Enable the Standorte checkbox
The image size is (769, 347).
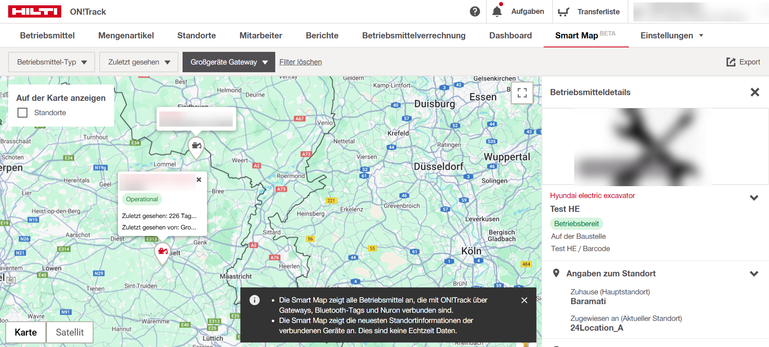point(22,113)
